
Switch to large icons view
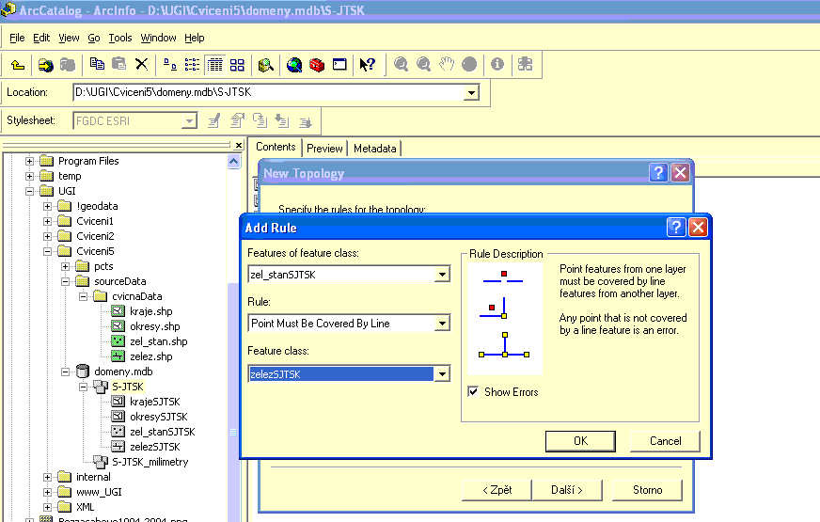tap(170, 64)
